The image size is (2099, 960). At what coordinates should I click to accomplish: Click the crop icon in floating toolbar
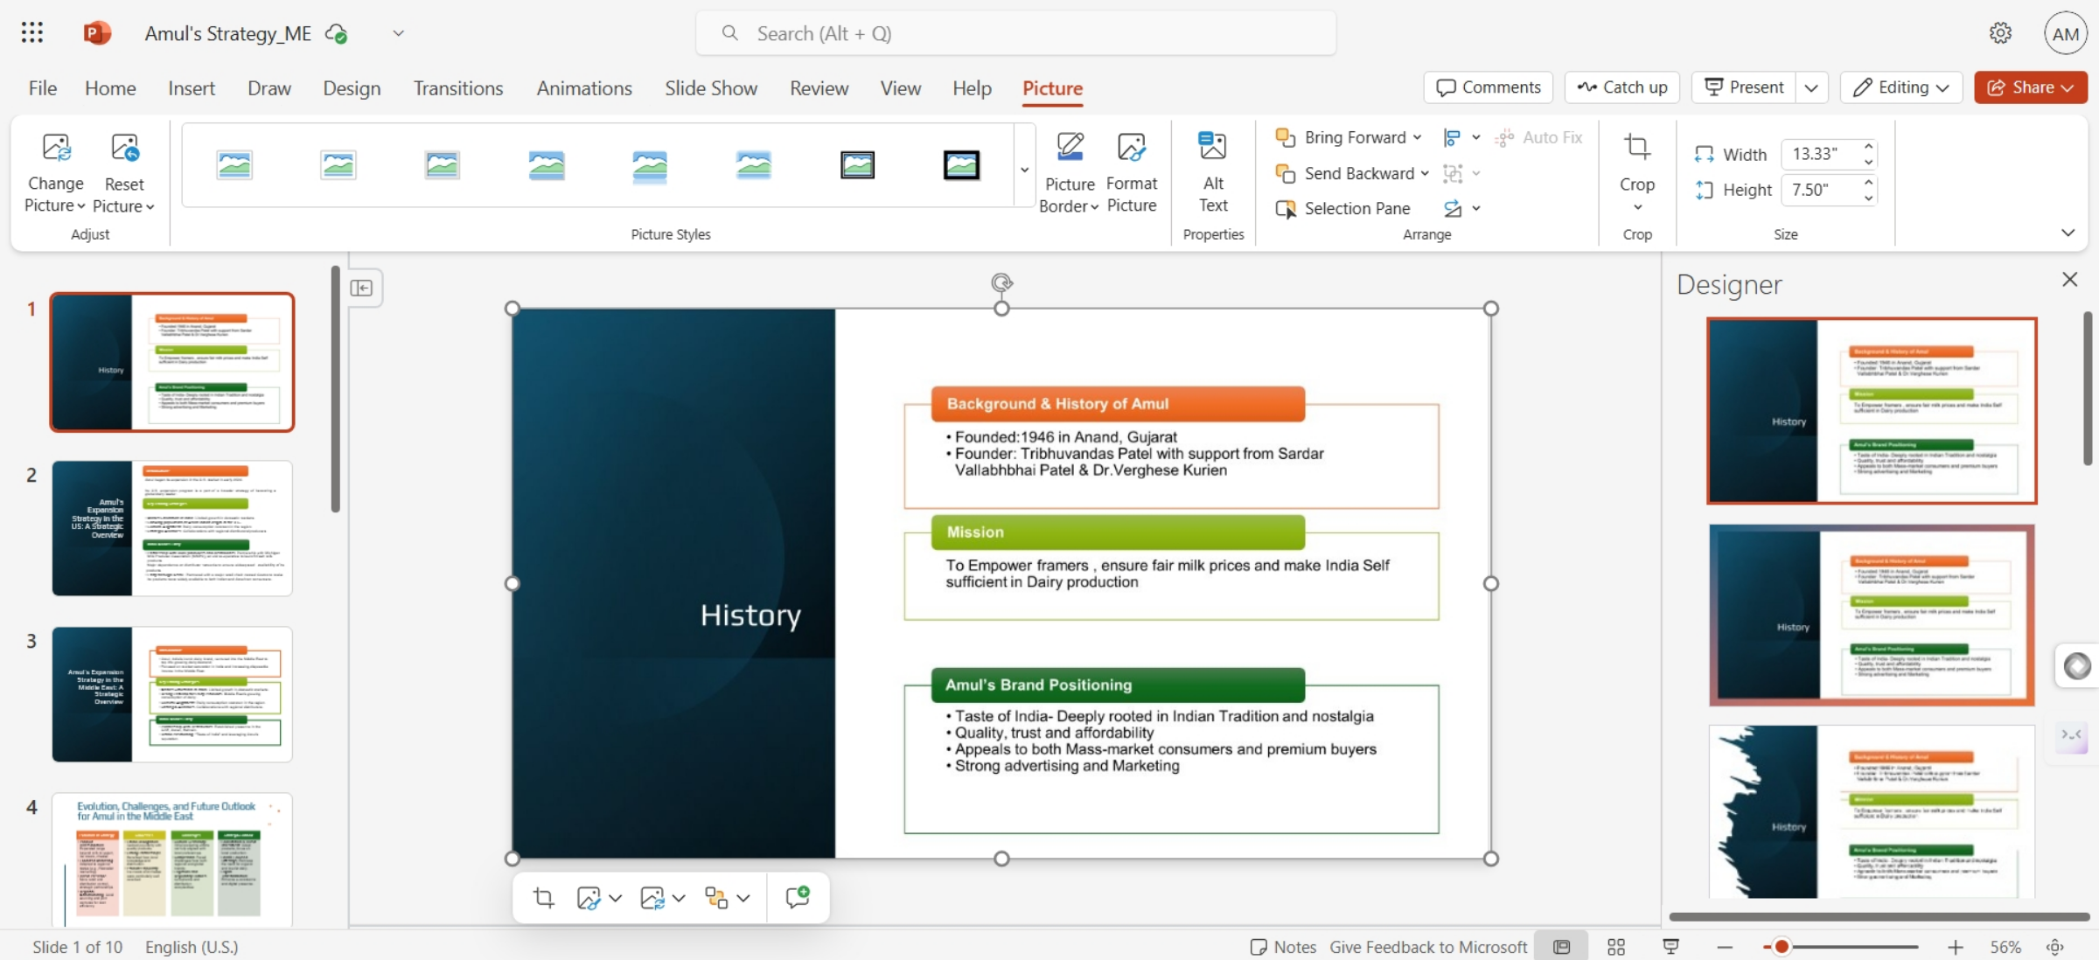tap(543, 897)
